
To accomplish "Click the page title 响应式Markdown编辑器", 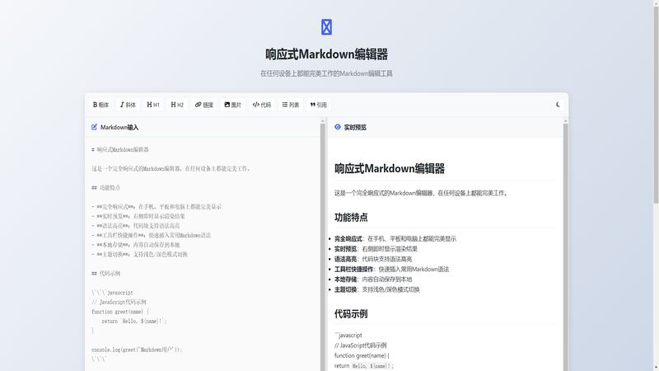I will point(326,54).
